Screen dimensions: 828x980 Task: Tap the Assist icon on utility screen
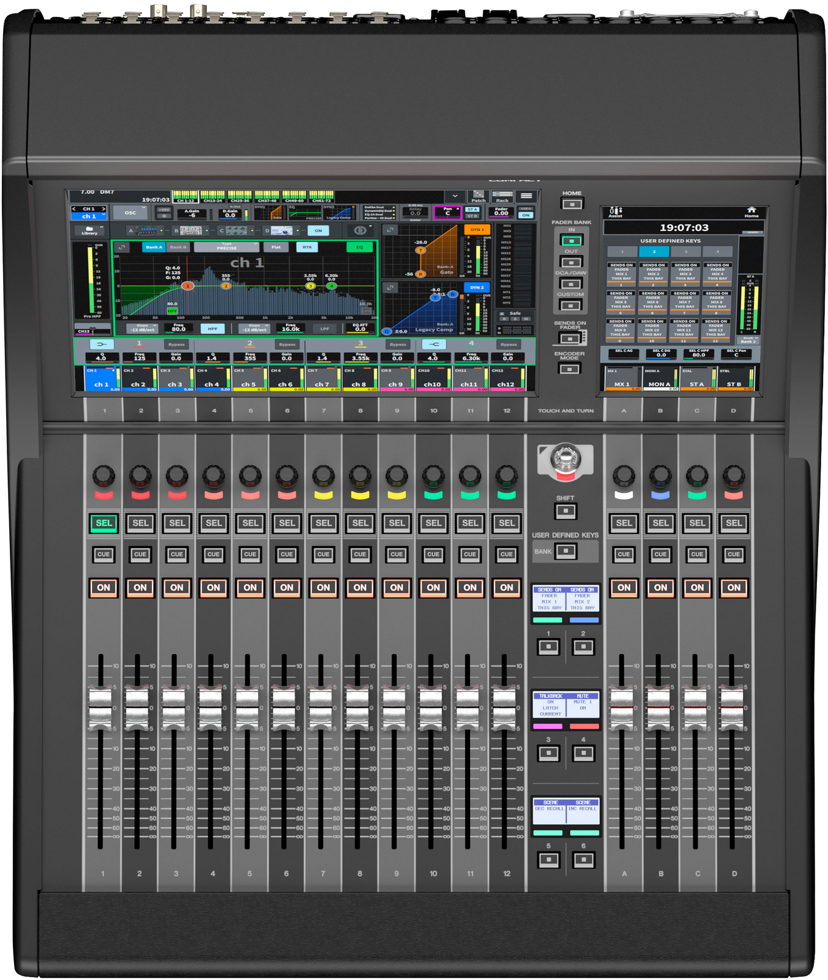[615, 212]
